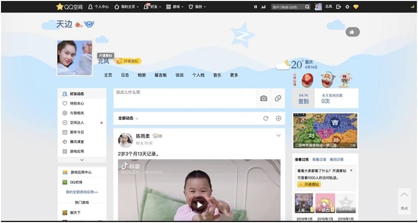Image resolution: width=418 pixels, height=223 pixels.
Task: Switch to the 日志 tab
Action: pyautogui.click(x=125, y=75)
